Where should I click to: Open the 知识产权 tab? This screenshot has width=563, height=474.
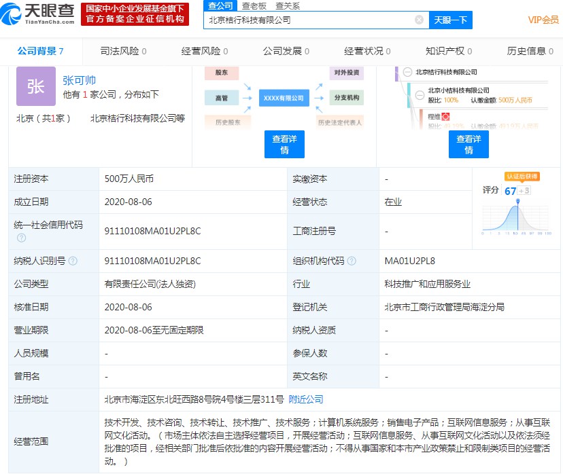click(x=449, y=52)
